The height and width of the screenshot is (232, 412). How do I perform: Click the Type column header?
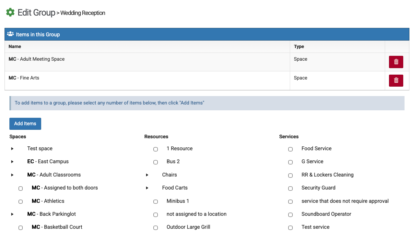coord(299,46)
